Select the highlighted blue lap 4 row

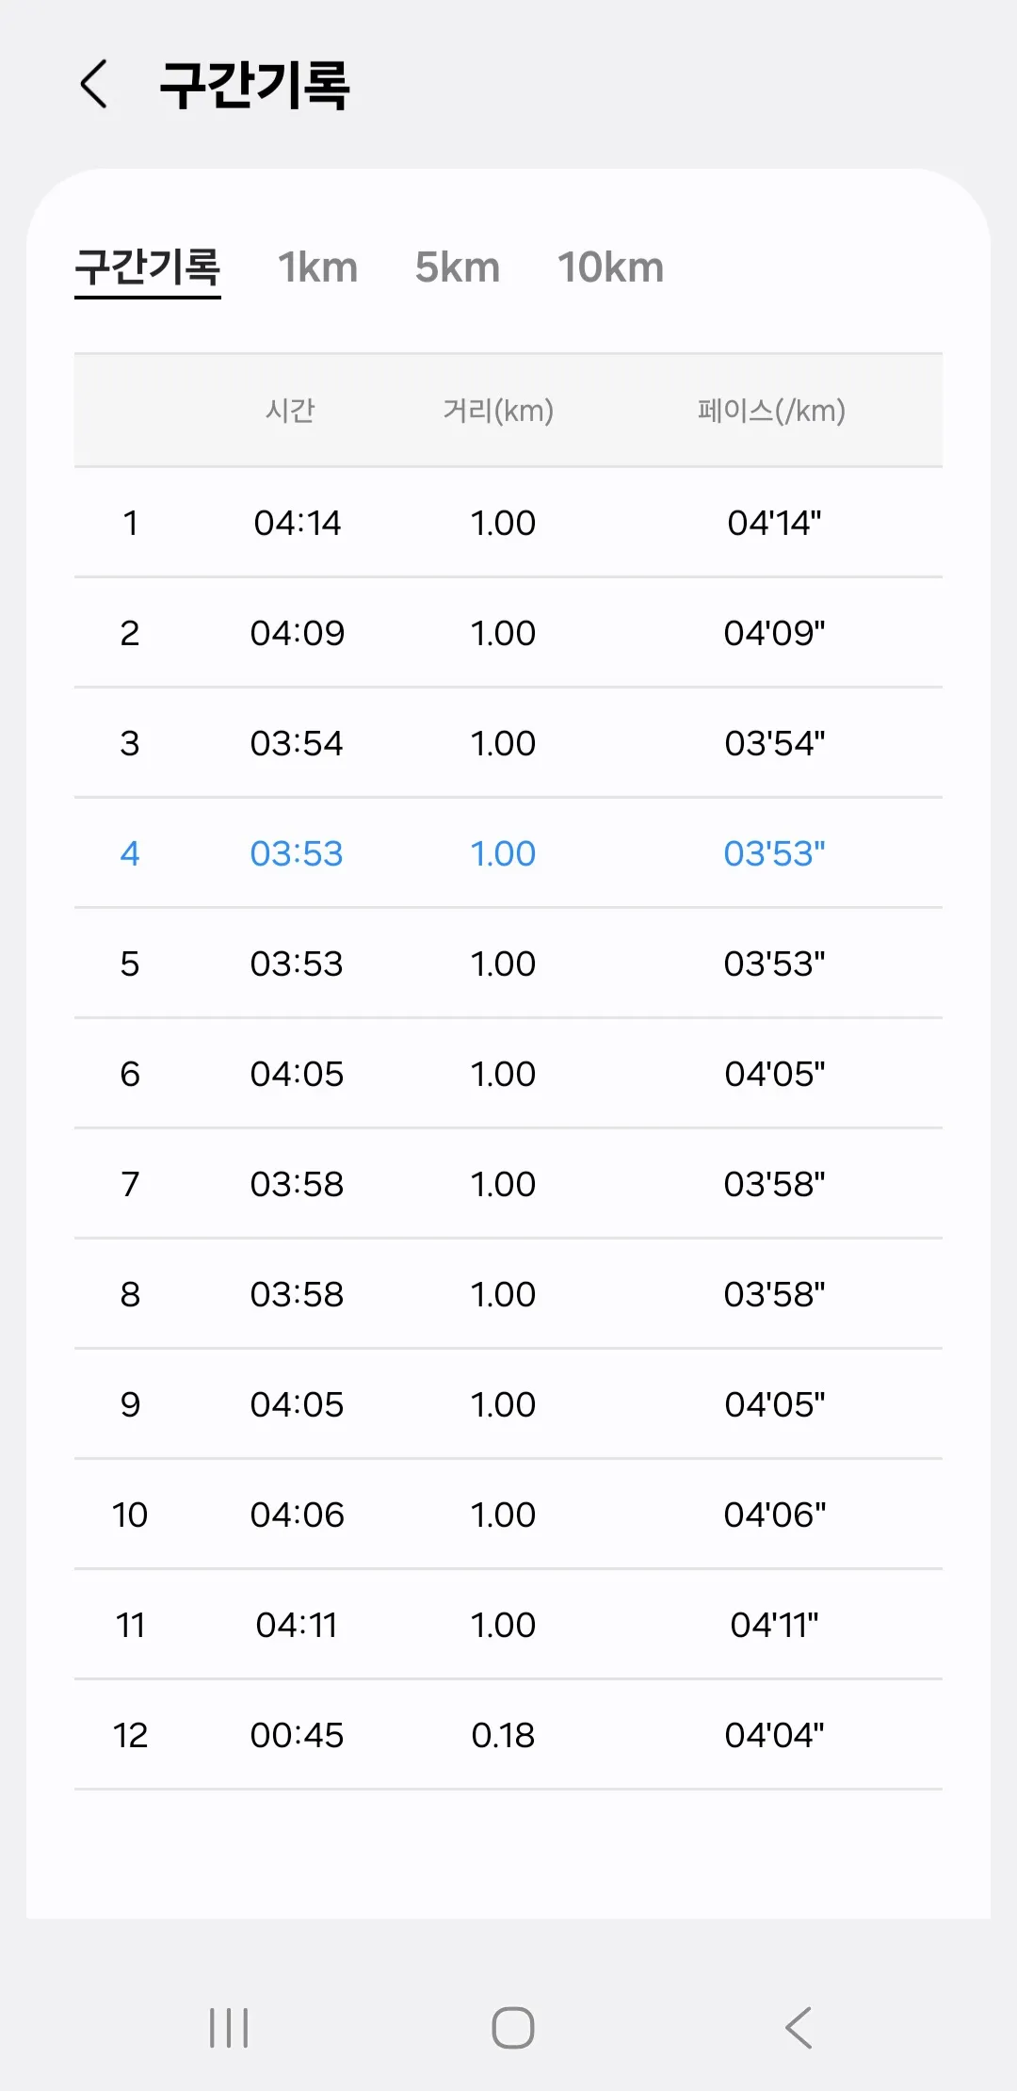point(508,853)
